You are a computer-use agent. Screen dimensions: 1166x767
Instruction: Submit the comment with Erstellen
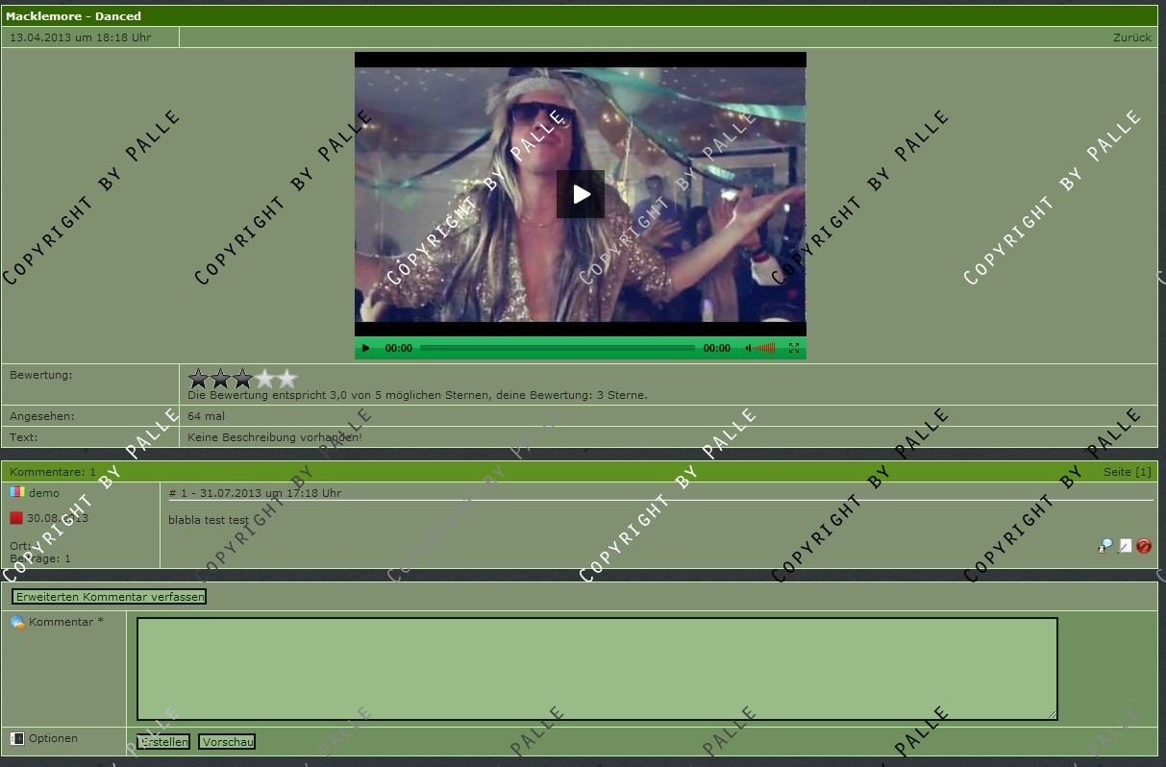pyautogui.click(x=163, y=742)
